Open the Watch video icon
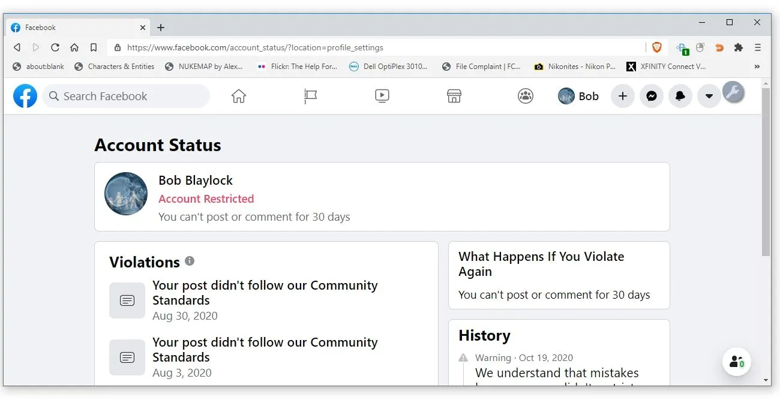The image size is (780, 400). pyautogui.click(x=382, y=96)
